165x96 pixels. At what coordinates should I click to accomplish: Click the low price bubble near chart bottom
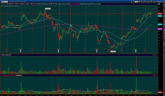click(113, 51)
